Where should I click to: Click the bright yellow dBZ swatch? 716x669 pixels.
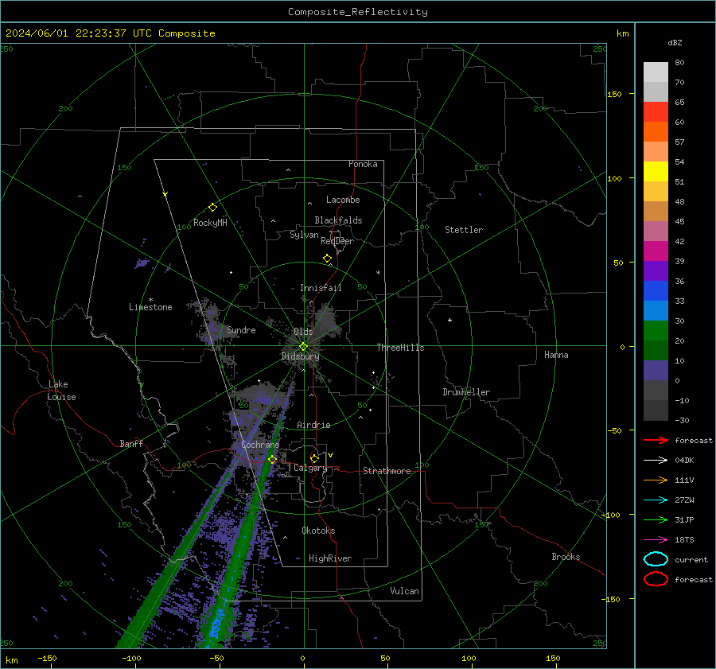(656, 172)
